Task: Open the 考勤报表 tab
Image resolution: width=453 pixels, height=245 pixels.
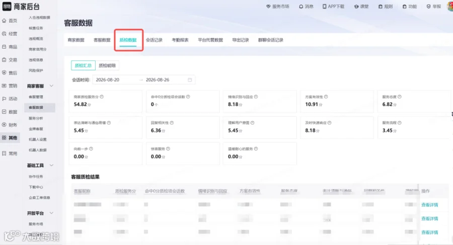Action: 180,40
